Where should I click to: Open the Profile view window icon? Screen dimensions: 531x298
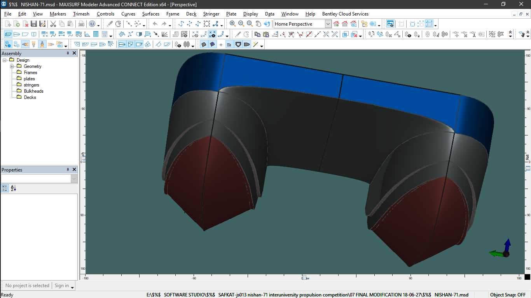pos(25,34)
